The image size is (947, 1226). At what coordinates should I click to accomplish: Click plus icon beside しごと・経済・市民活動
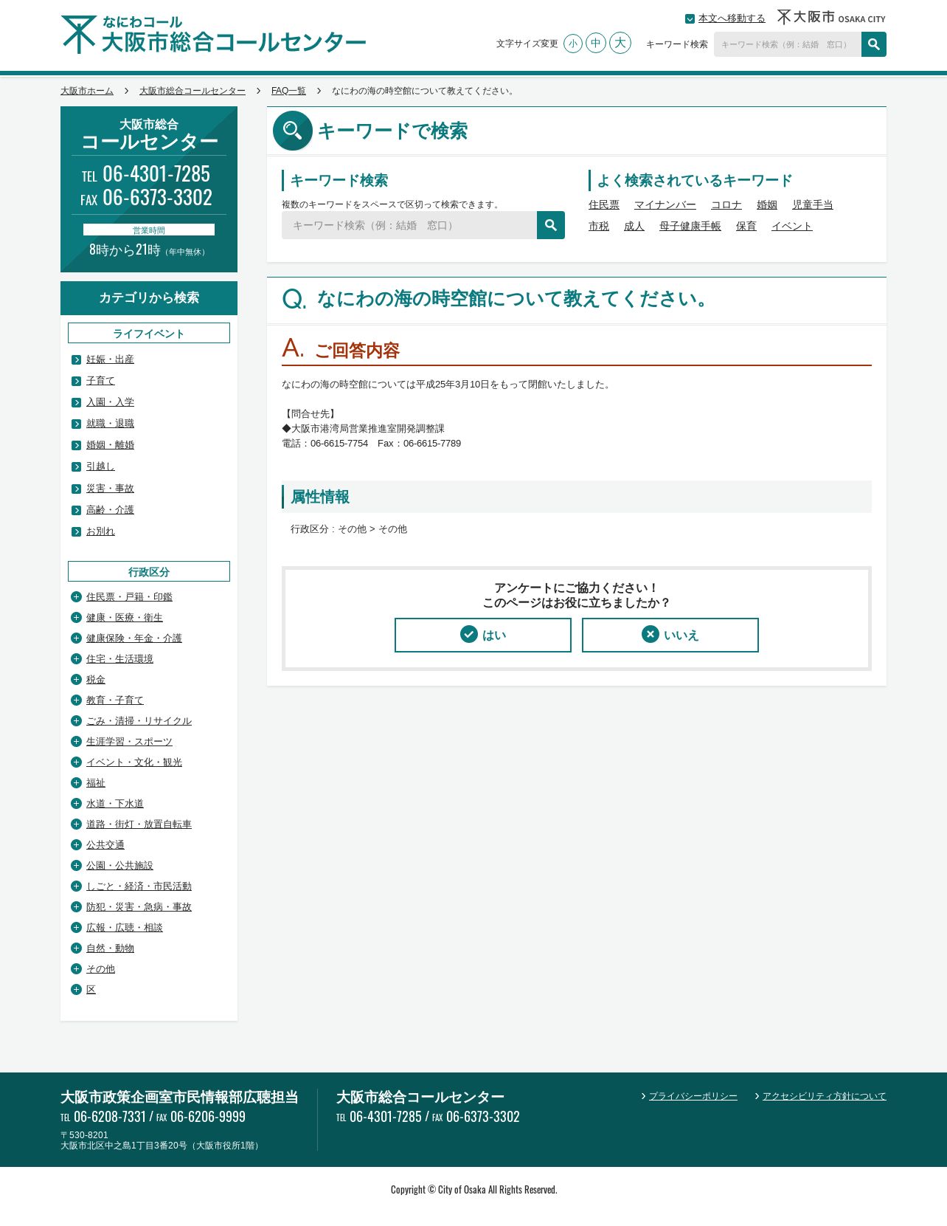(x=76, y=886)
